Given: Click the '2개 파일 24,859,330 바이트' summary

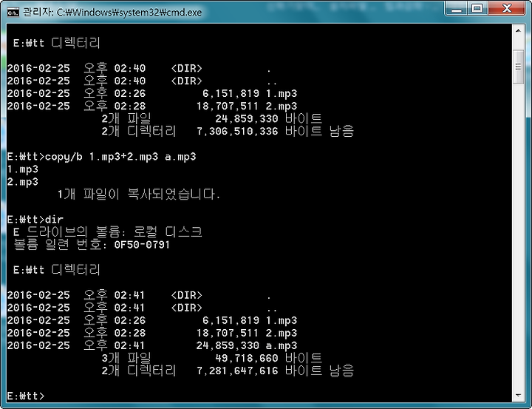Looking at the screenshot, I should (x=211, y=118).
